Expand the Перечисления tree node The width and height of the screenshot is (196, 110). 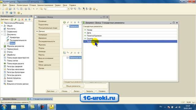(2, 49)
